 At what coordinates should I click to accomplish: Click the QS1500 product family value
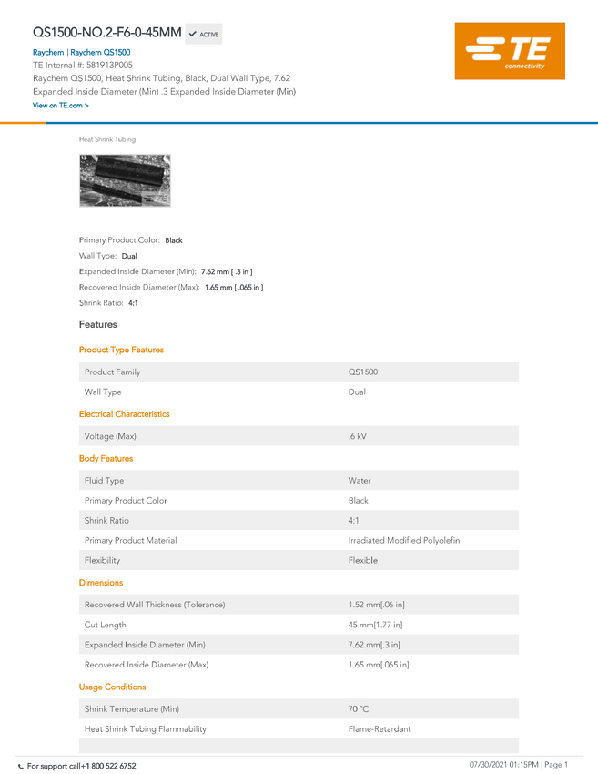click(x=363, y=372)
